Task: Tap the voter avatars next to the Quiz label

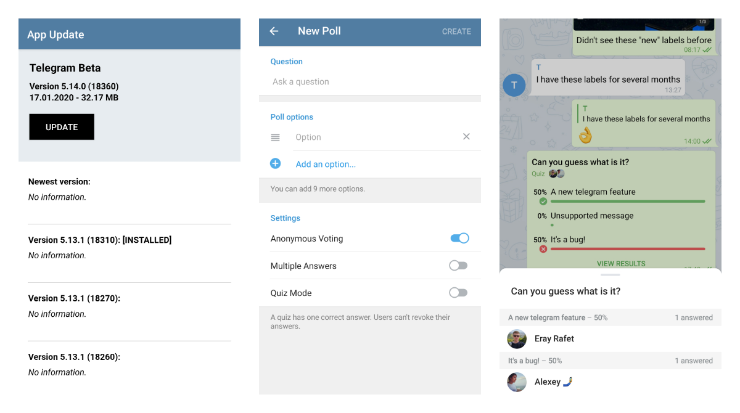Action: tap(556, 173)
